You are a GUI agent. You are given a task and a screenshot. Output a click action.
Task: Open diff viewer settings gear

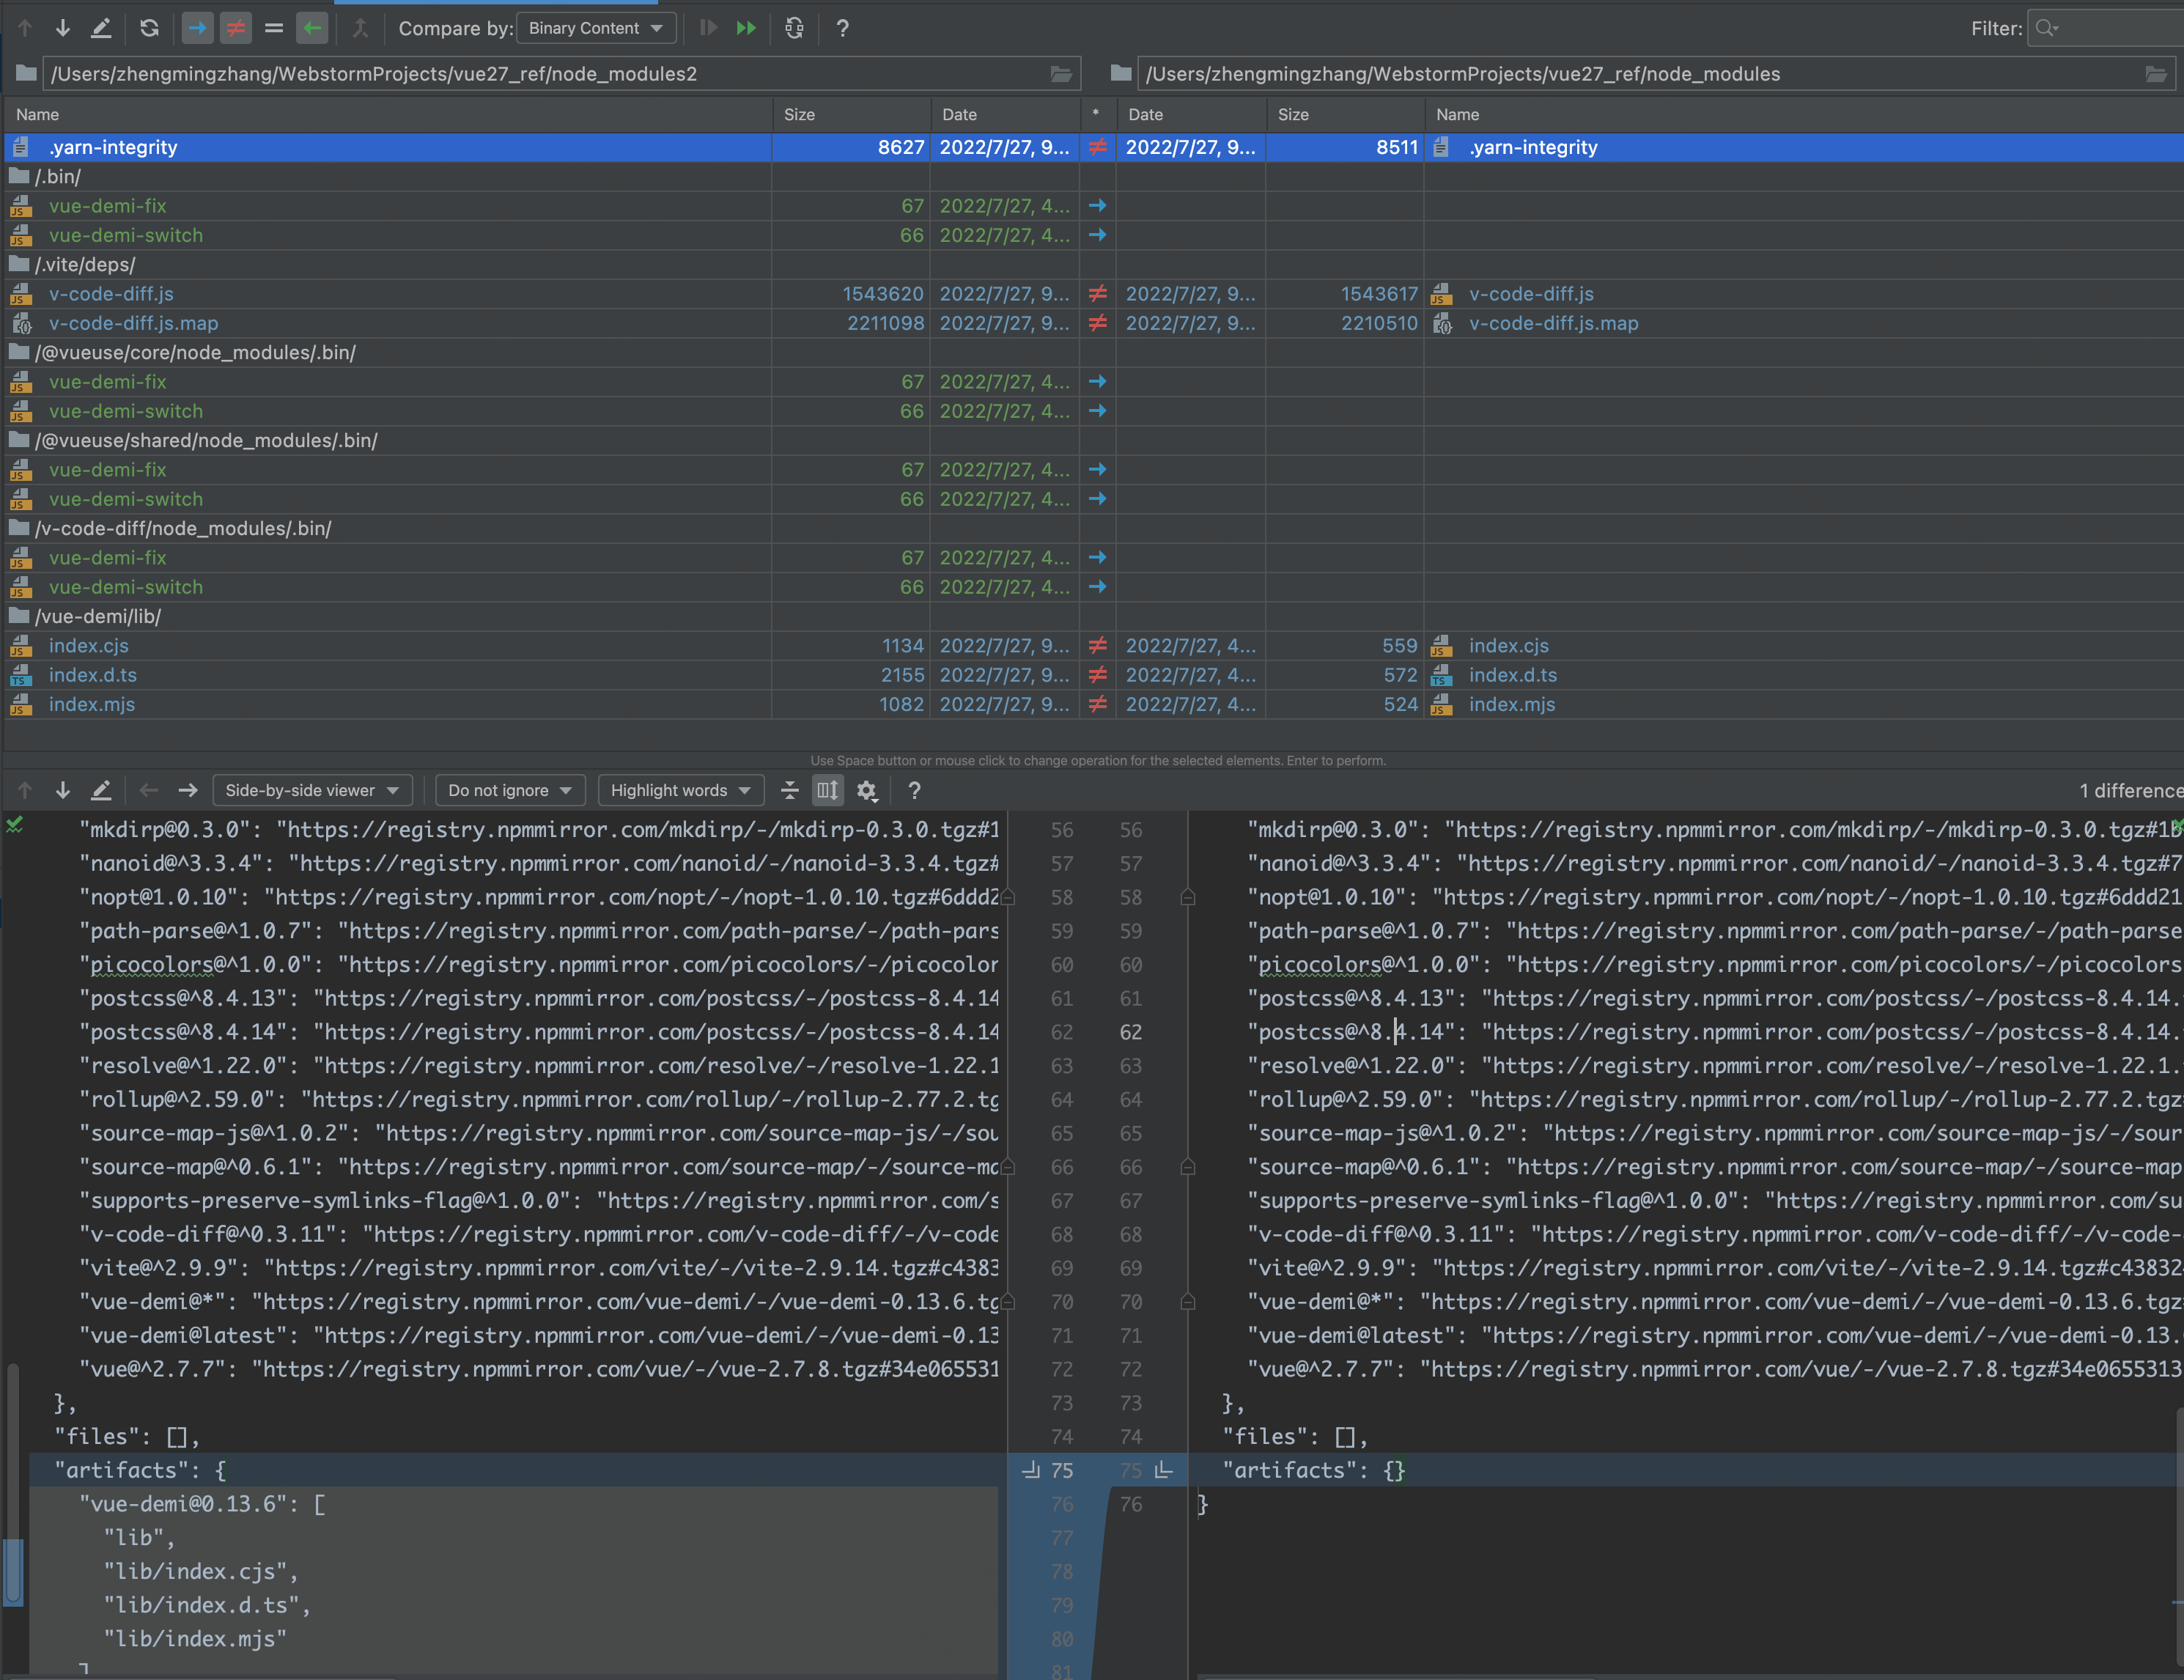[x=866, y=790]
